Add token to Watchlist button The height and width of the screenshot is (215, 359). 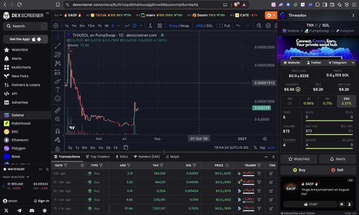point(299,159)
